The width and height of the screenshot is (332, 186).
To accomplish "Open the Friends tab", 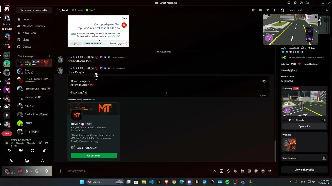I will click(x=34, y=19).
